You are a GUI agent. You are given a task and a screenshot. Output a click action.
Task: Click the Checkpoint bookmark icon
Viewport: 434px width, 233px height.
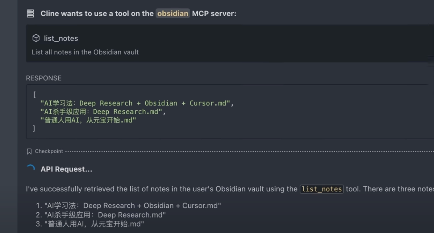(x=29, y=151)
